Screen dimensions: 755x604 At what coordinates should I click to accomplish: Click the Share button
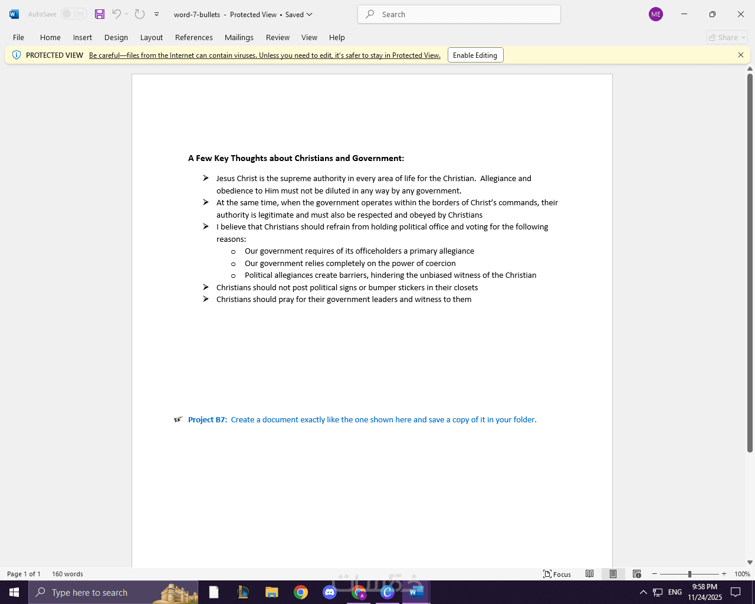coord(727,37)
